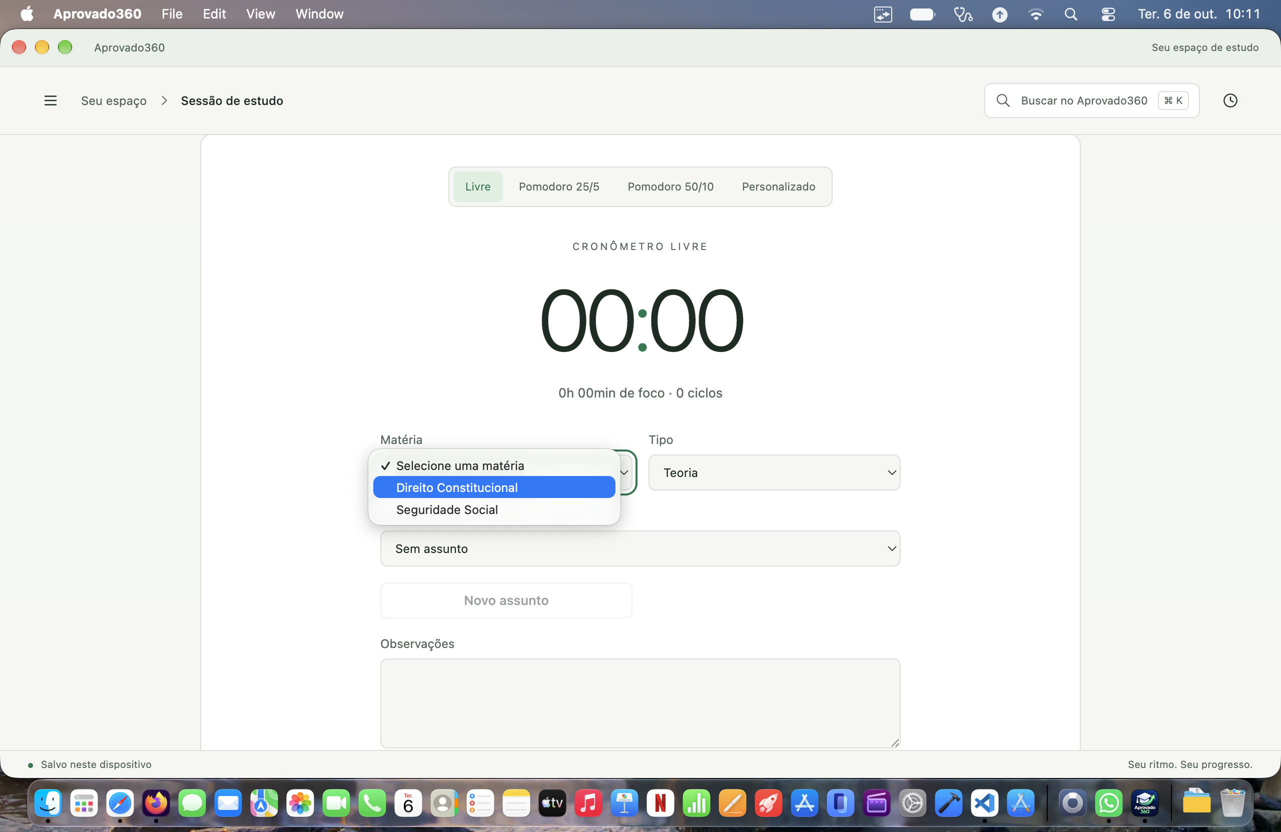
Task: Open the Tipo dropdown showing Teoria
Action: (x=774, y=472)
